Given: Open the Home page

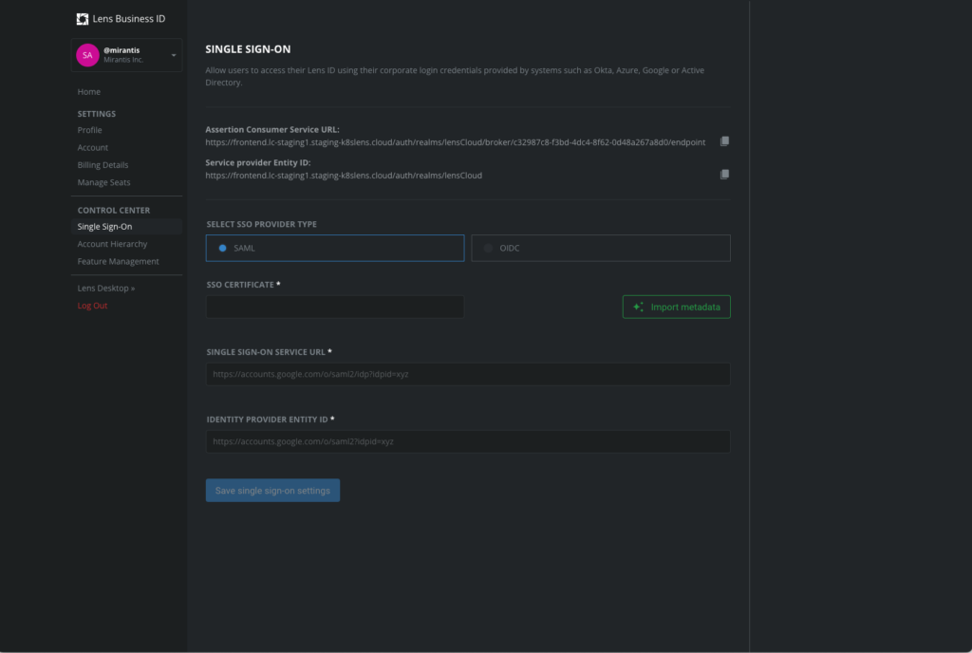Looking at the screenshot, I should (x=89, y=92).
